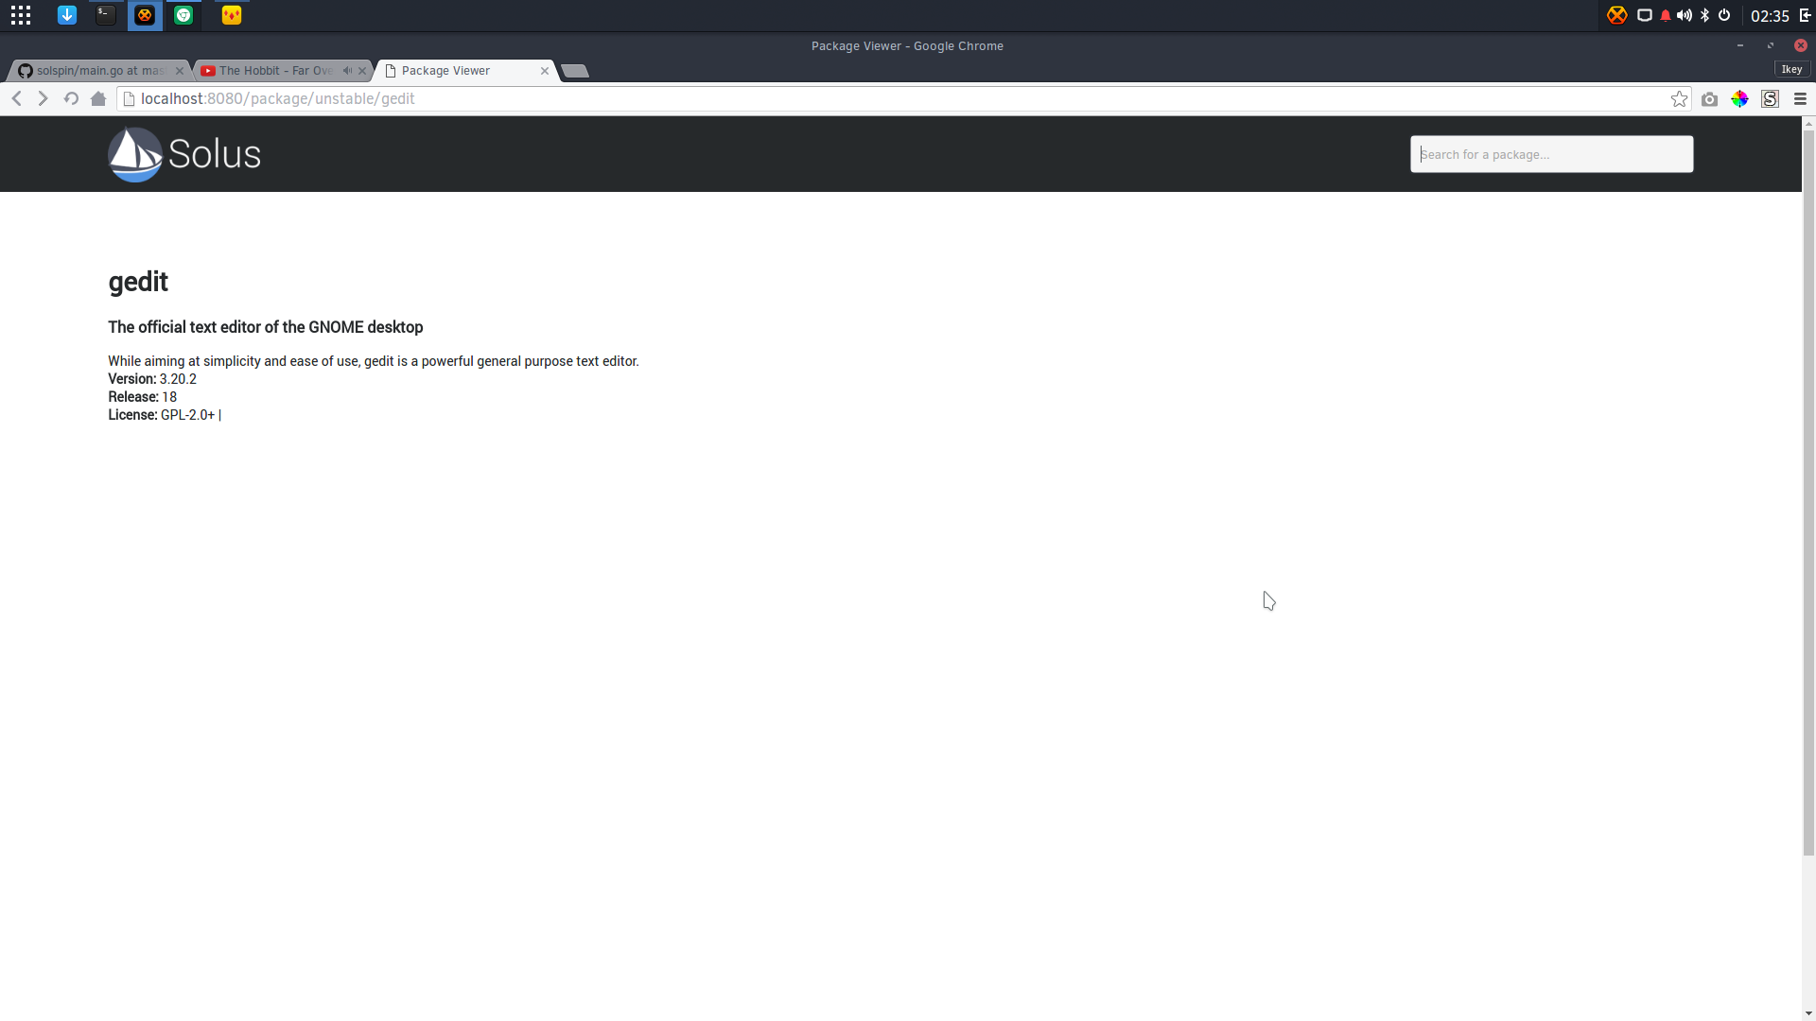The height and width of the screenshot is (1021, 1816).
Task: Click the 02:35 clock
Action: pyautogui.click(x=1770, y=16)
